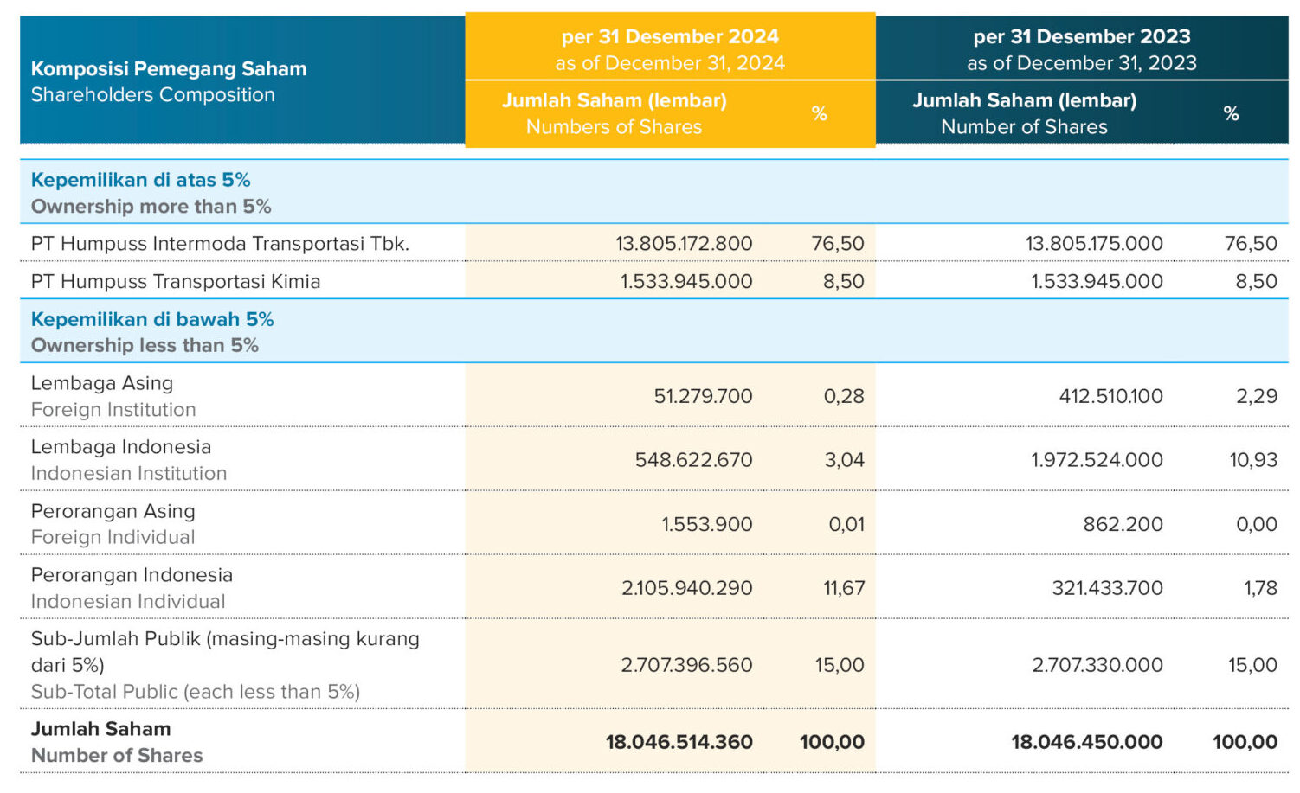
Task: Select 100,00 in the 2024 percentage column
Action: point(832,742)
